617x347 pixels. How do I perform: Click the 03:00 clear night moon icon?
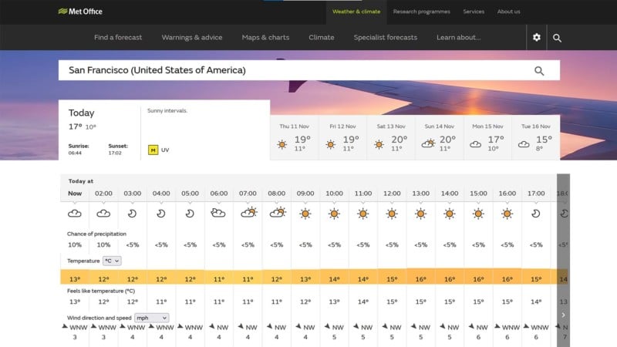tap(132, 213)
